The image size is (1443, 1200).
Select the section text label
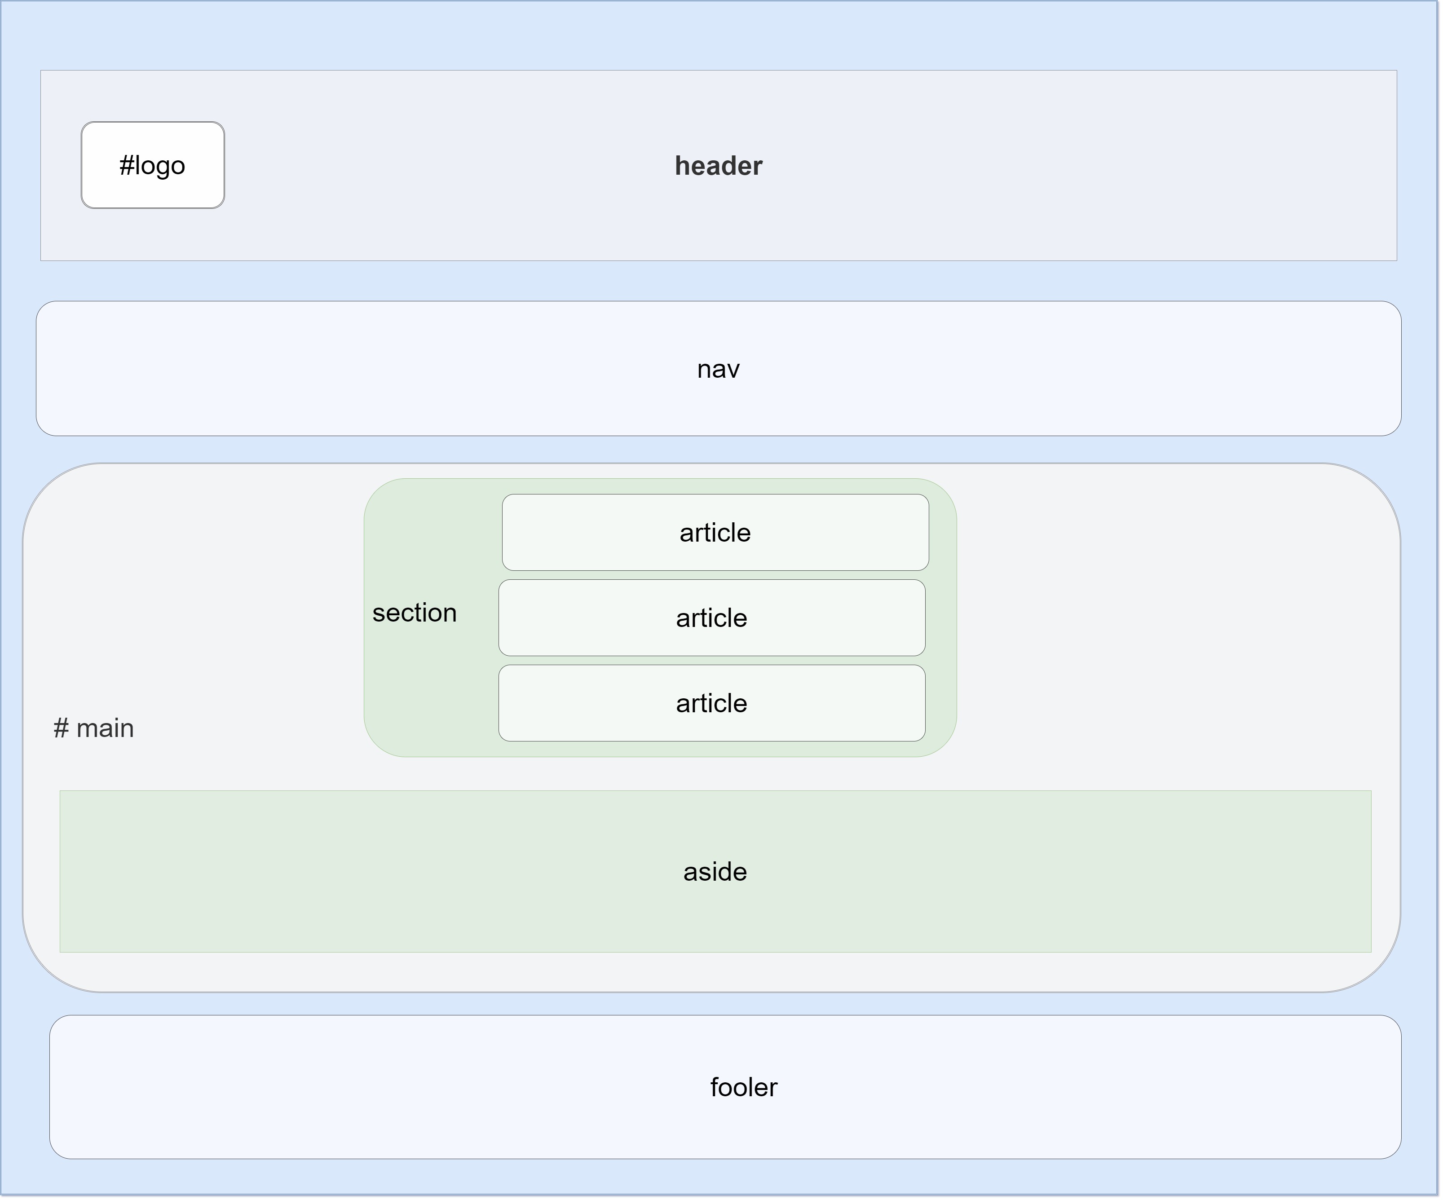(x=415, y=613)
